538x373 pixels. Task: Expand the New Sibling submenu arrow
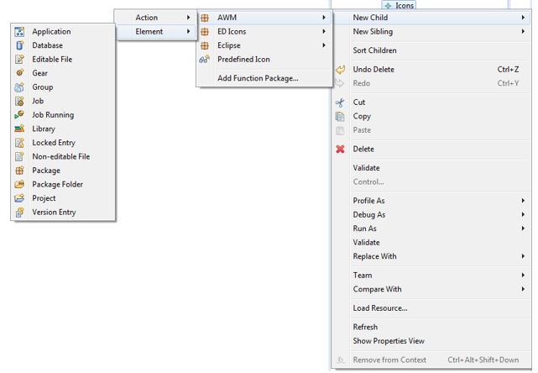[523, 32]
